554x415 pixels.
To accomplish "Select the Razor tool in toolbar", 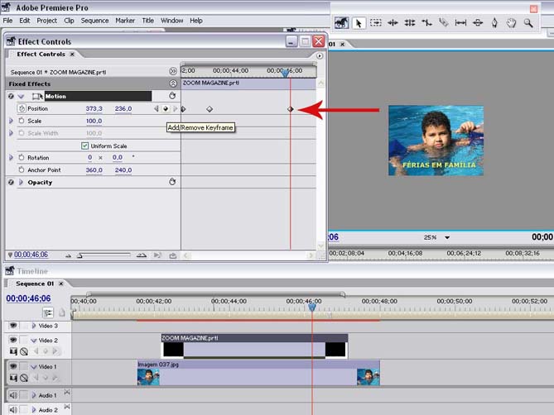I will pyautogui.click(x=443, y=23).
